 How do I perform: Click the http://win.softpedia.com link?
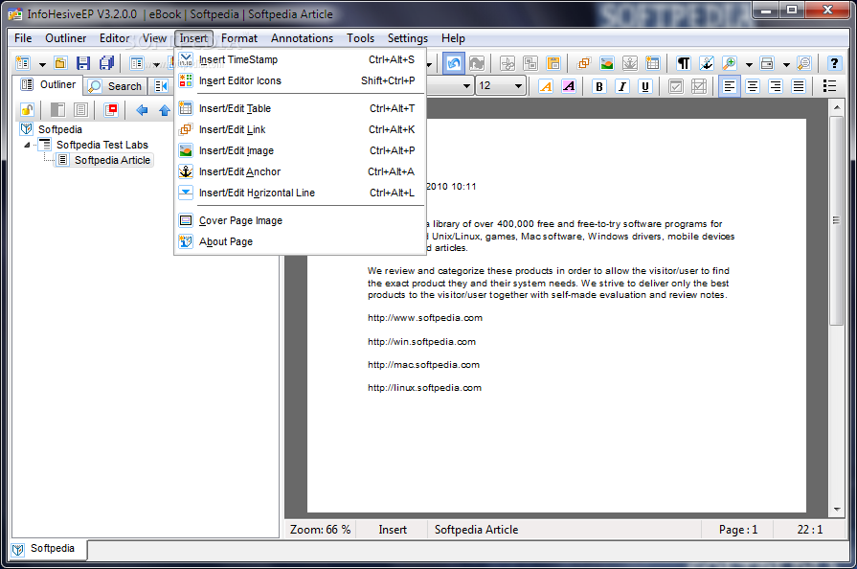pos(421,342)
